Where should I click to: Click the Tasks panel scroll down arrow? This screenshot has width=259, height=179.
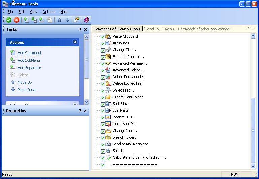tap(86, 102)
